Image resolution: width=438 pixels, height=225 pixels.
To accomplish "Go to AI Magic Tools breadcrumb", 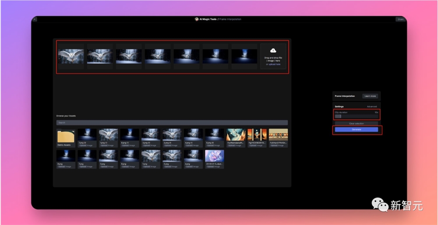I will (208, 19).
